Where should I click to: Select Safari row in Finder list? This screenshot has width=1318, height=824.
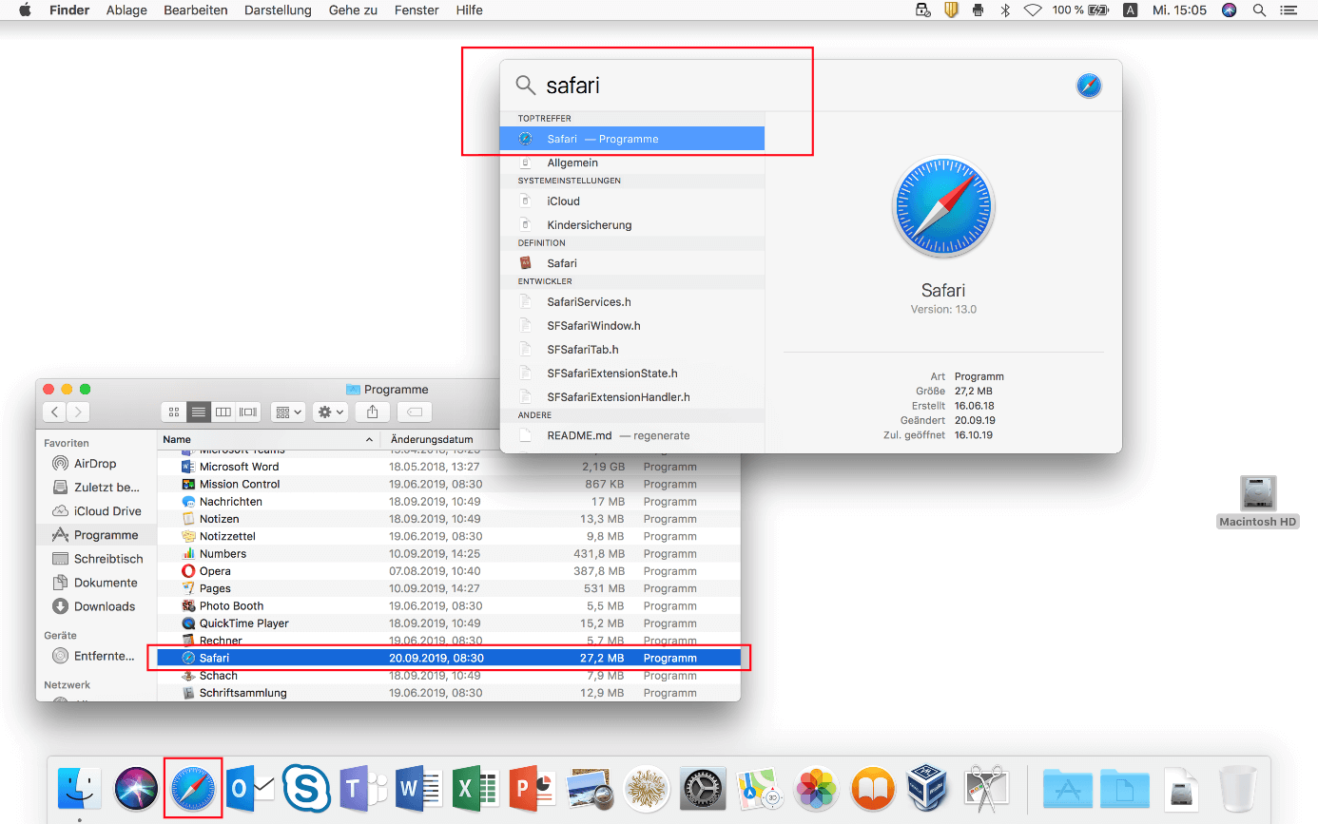coord(449,658)
